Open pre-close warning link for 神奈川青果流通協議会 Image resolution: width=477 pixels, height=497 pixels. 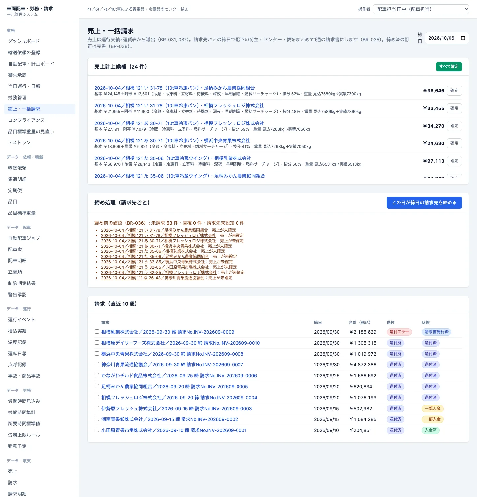[x=153, y=278]
